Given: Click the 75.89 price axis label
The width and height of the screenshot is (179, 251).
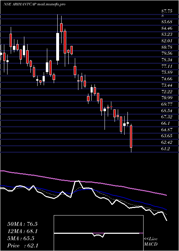Looking at the screenshot, I should [x=167, y=72].
